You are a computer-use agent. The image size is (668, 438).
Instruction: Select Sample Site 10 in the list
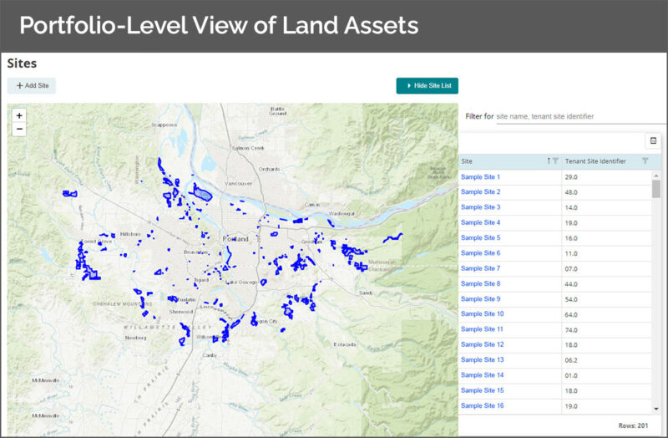[x=483, y=314]
